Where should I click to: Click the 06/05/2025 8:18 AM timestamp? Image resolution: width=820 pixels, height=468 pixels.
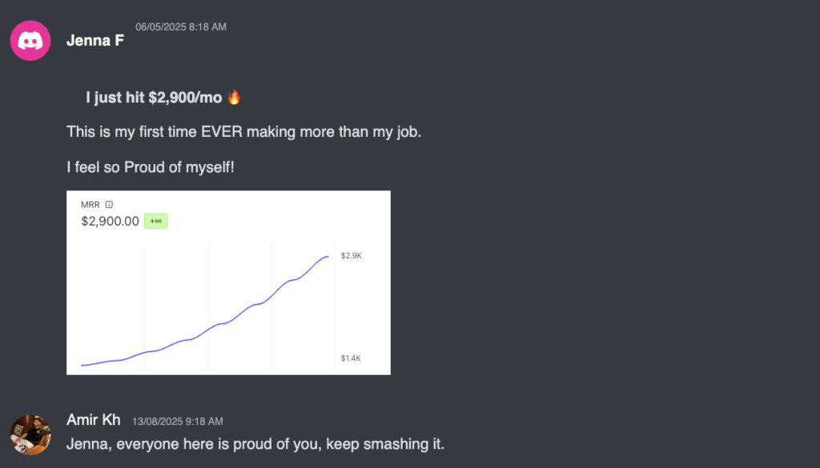click(181, 27)
